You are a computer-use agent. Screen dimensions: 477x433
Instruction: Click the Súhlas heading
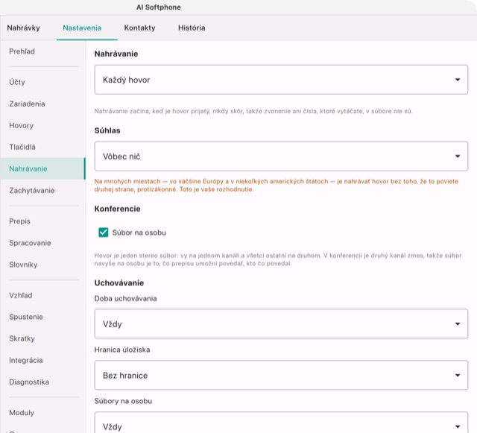point(107,130)
